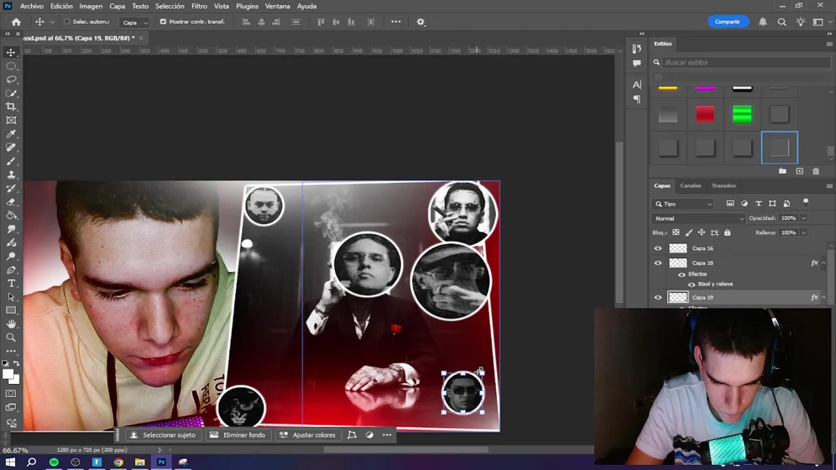The image size is (836, 470).
Task: Uncheck Mostrar contr. transf. checkbox
Action: click(163, 22)
